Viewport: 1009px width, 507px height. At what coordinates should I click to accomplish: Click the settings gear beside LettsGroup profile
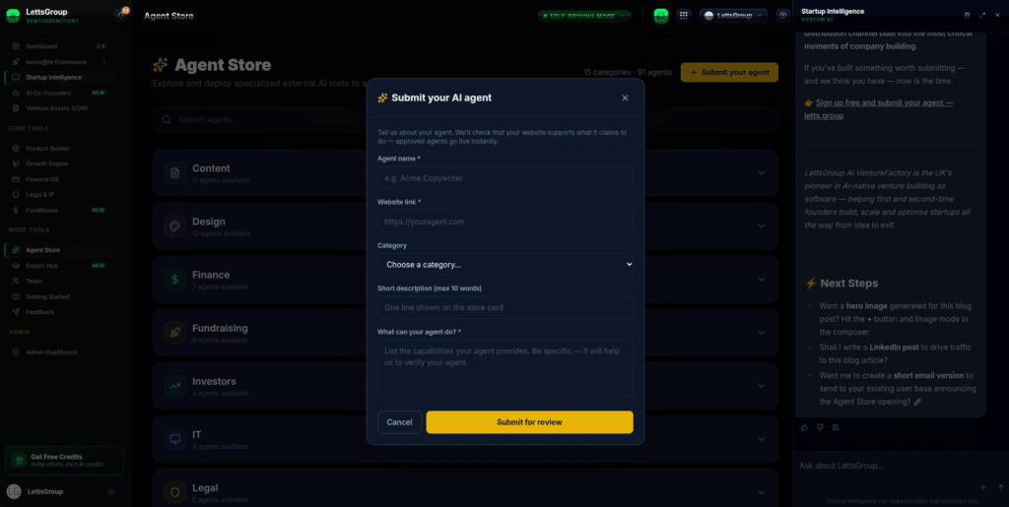[111, 491]
